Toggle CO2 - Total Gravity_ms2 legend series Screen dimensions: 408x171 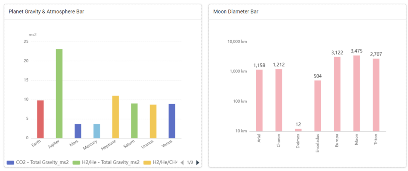[x=38, y=162]
